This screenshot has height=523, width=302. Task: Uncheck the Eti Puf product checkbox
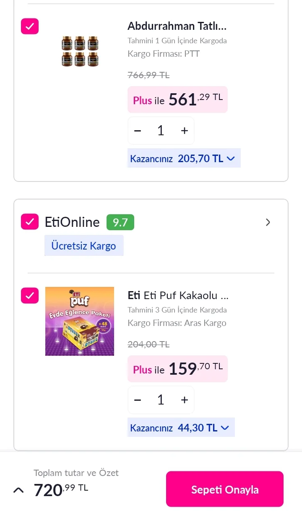(30, 295)
